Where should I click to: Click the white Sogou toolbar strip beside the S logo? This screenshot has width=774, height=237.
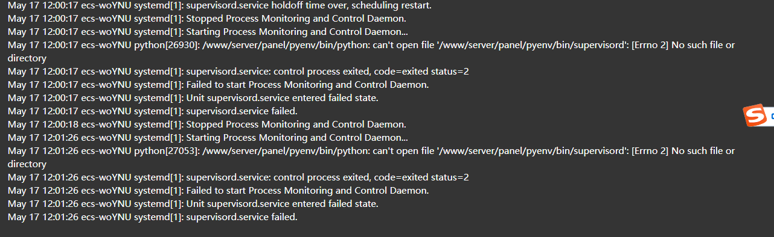[770, 115]
